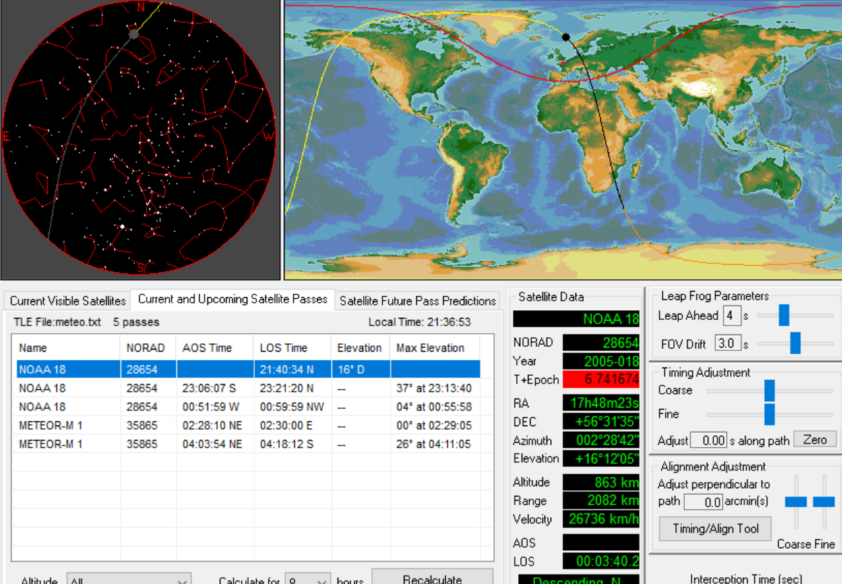Click the RA value 17h48m23s

[602, 403]
